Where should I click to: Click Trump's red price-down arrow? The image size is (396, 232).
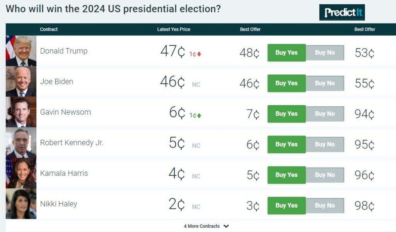pos(199,54)
